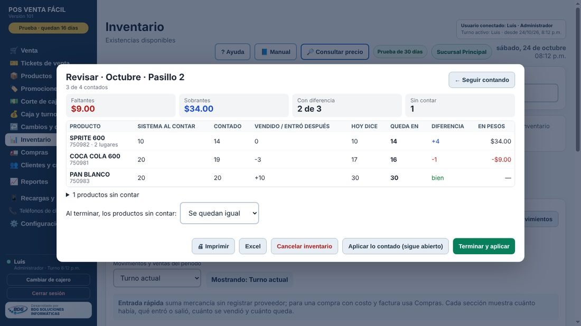The image size is (581, 326).
Task: Click the CONTADO column header
Action: coord(228,126)
